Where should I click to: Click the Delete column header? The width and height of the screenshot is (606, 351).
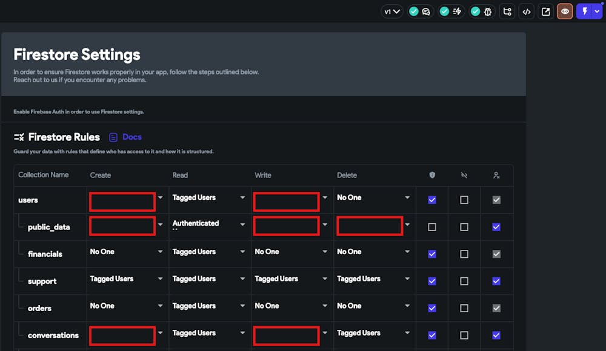(347, 175)
